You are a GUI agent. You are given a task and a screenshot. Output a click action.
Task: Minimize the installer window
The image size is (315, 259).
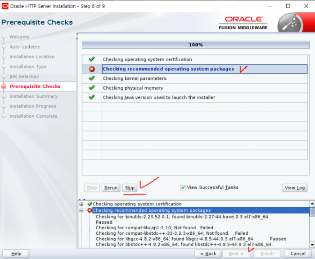pyautogui.click(x=270, y=6)
